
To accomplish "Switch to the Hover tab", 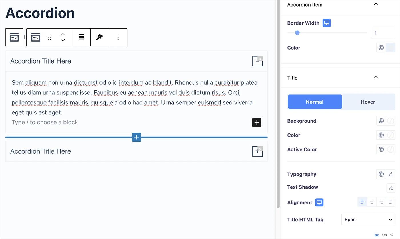I will 368,102.
